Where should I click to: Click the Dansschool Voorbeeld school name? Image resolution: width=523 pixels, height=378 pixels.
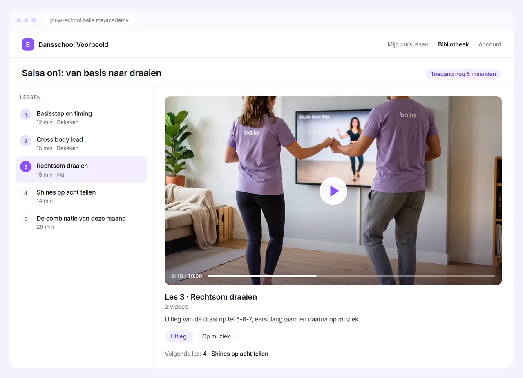pos(73,44)
